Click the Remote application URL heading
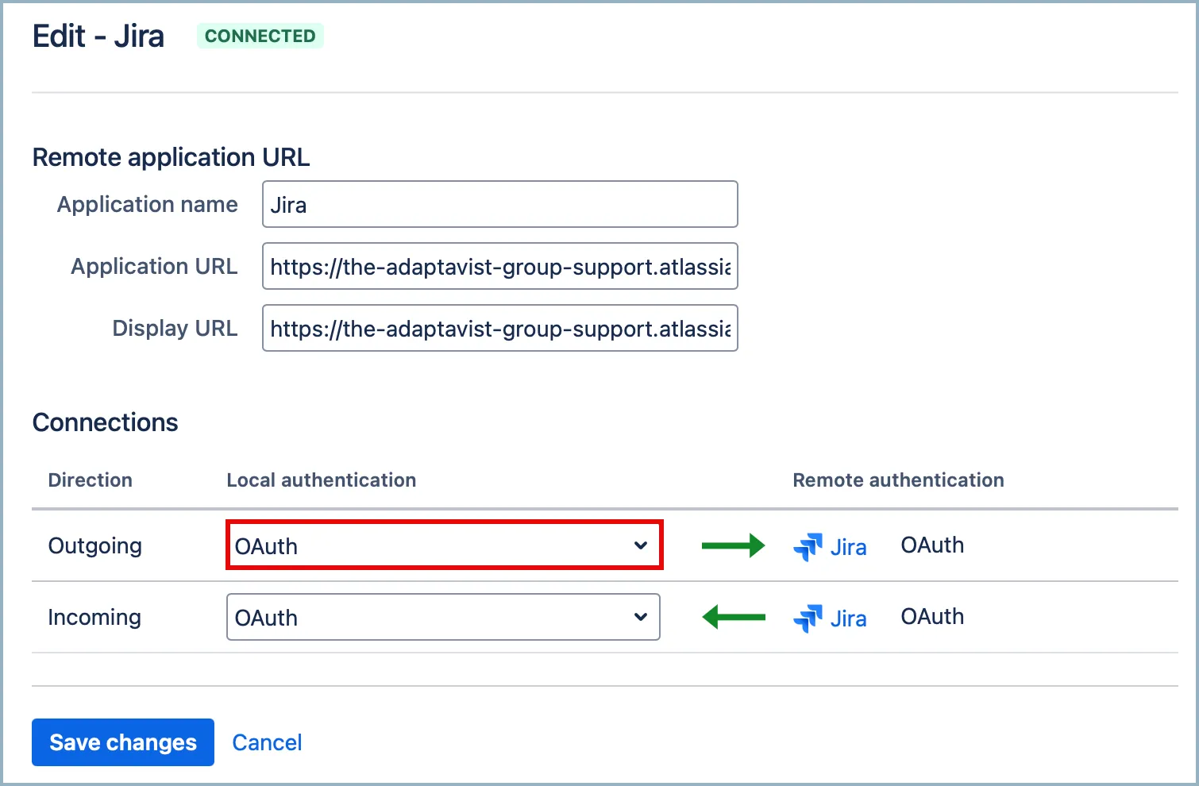 click(172, 157)
